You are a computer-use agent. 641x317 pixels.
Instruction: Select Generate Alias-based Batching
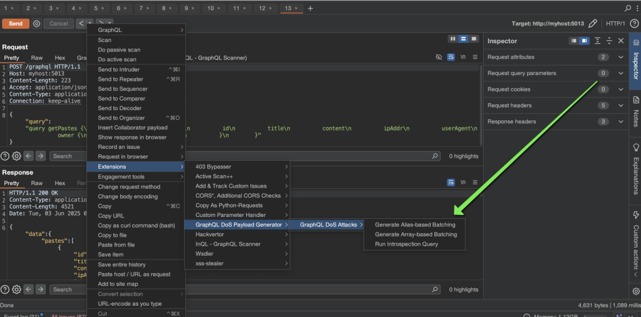point(414,224)
